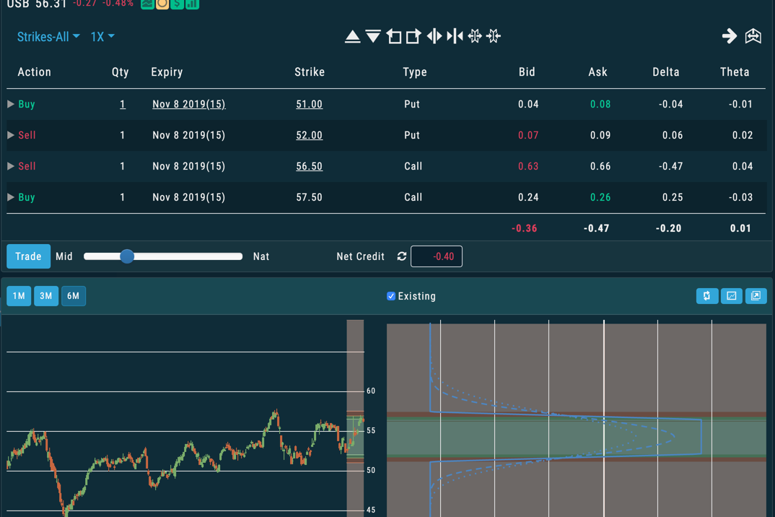Click the right arrow icon near Theta column

[729, 36]
